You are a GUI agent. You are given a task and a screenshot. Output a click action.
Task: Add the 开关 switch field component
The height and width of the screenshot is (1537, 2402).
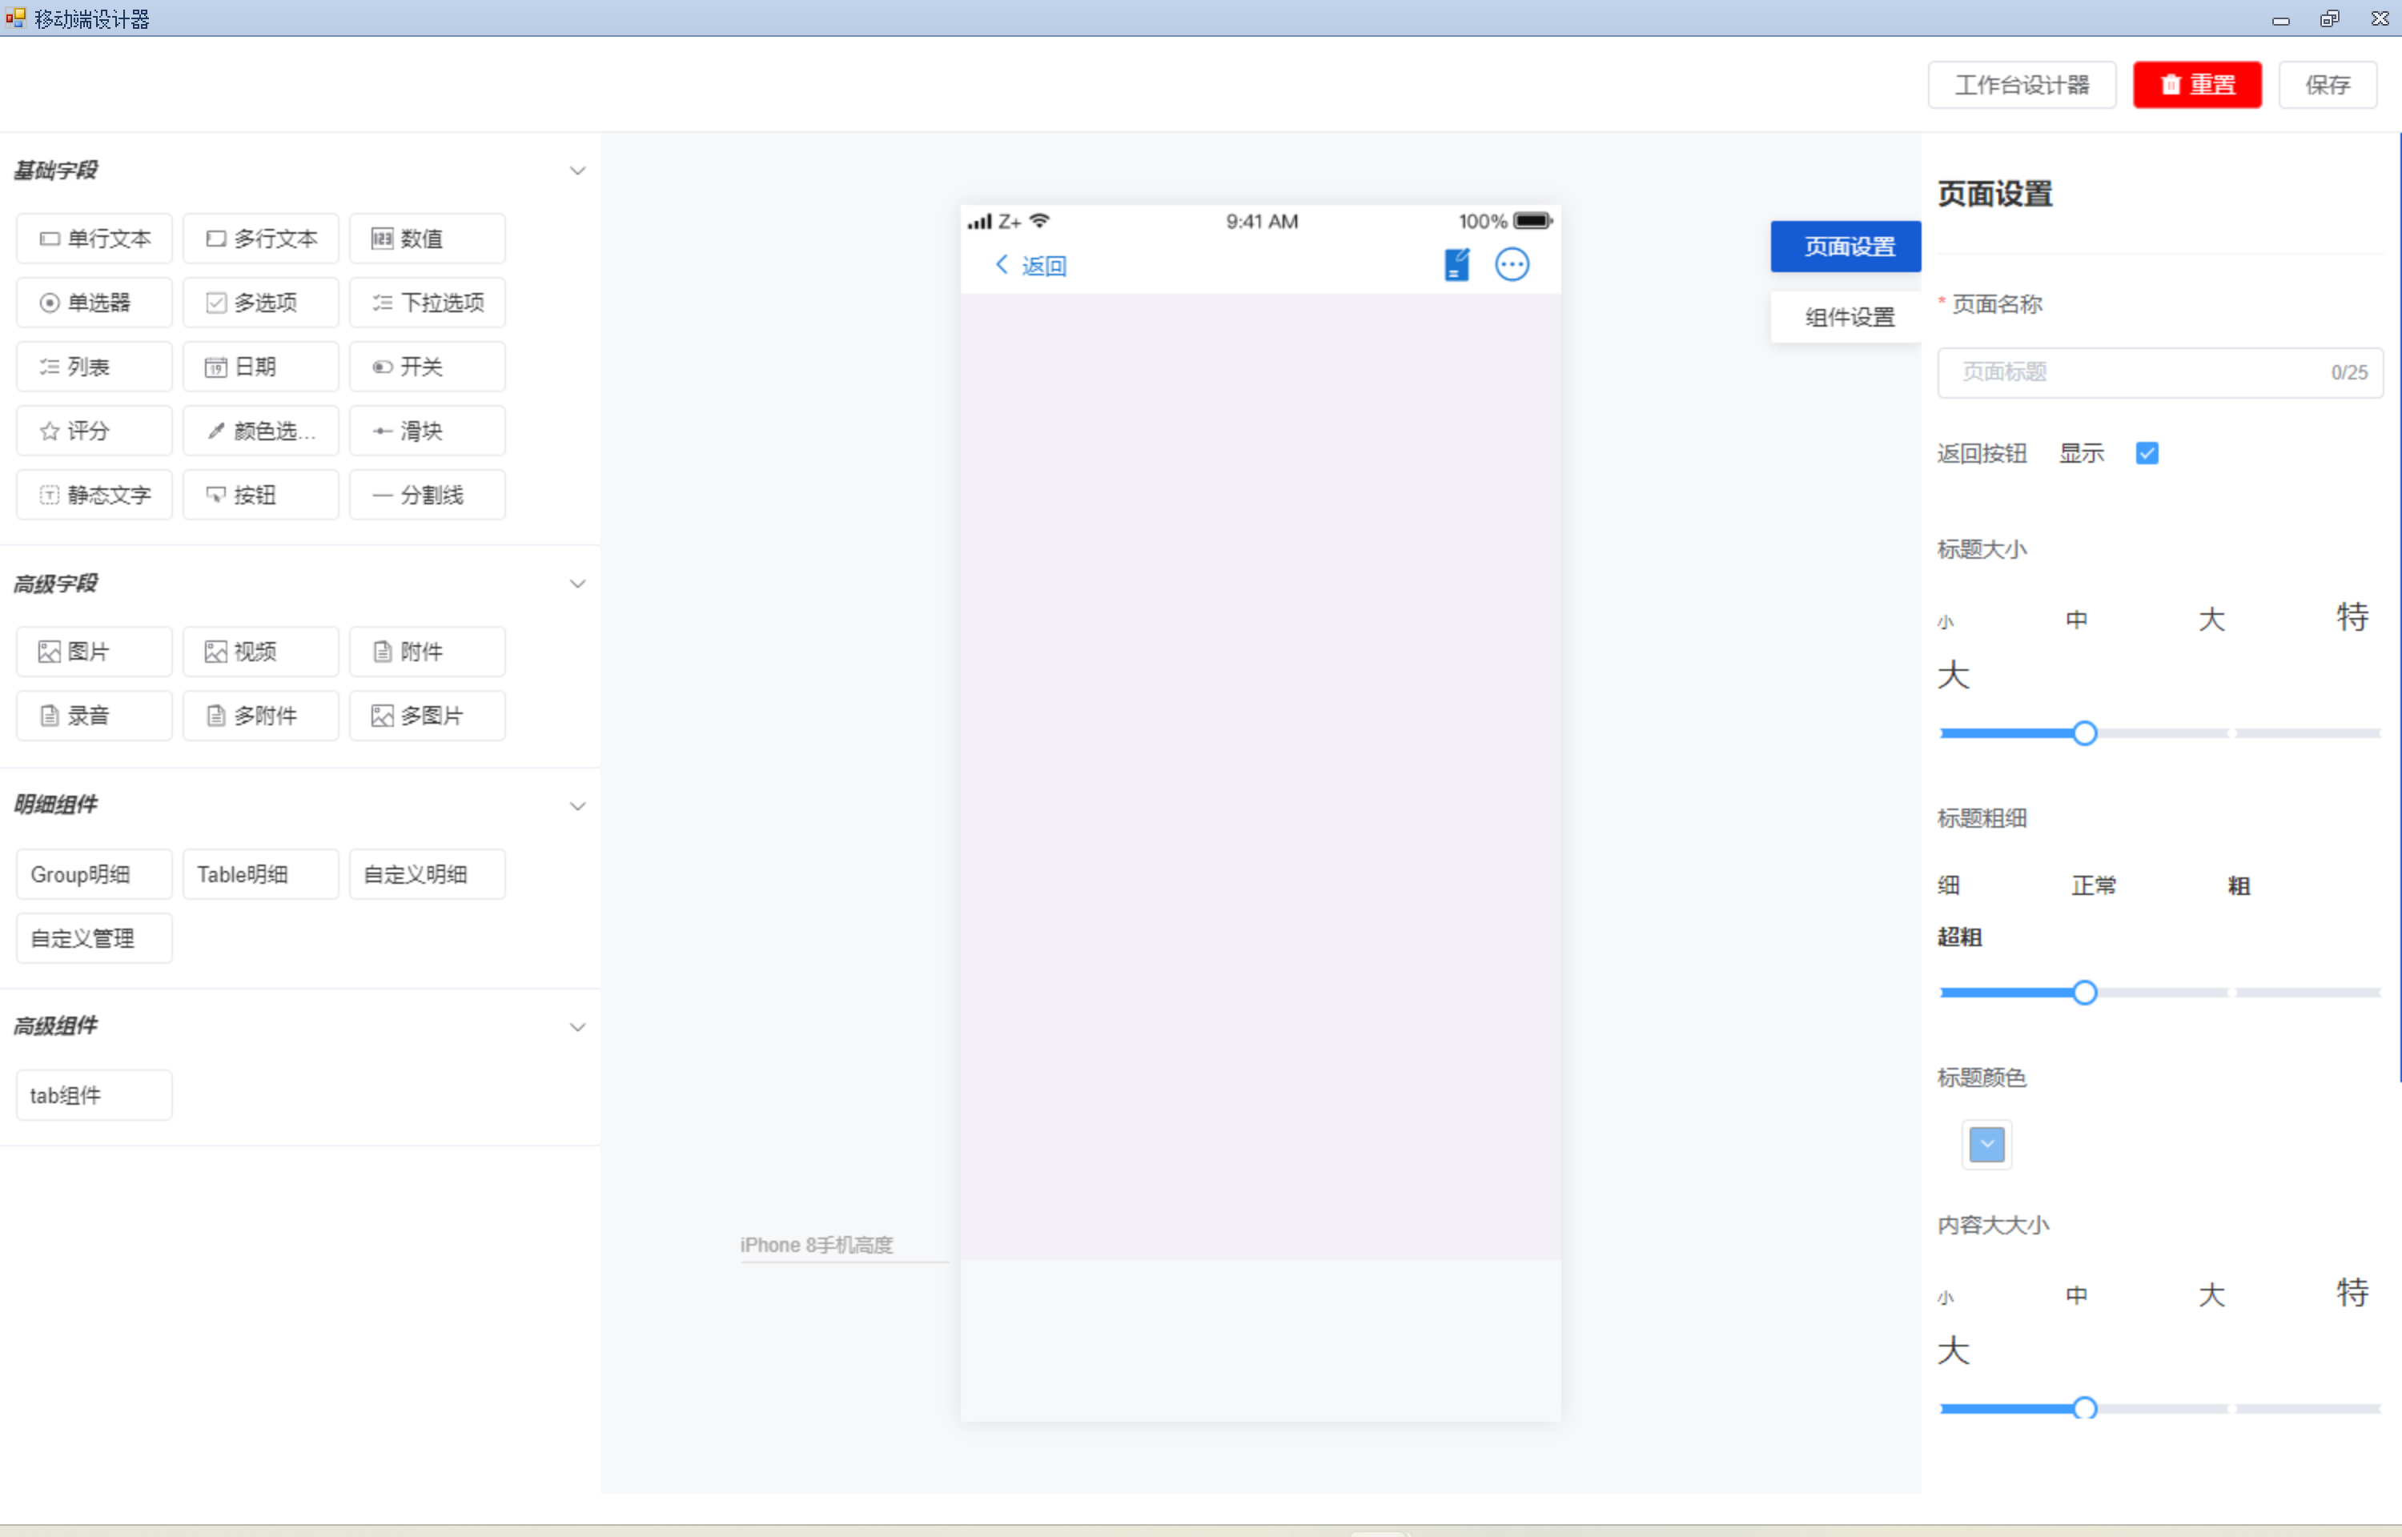[426, 367]
